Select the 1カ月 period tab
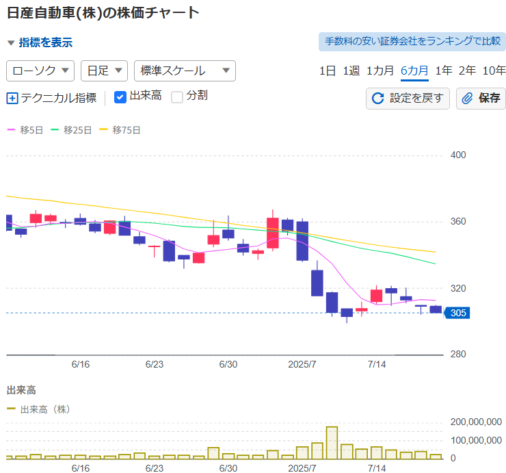 (380, 71)
